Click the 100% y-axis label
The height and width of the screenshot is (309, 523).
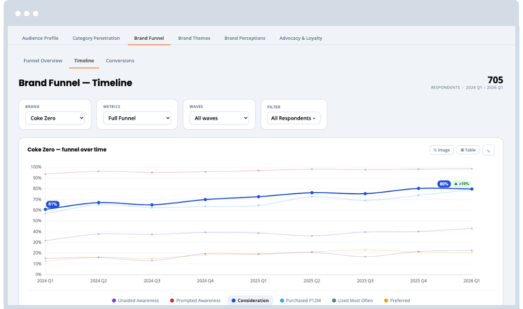point(36,167)
